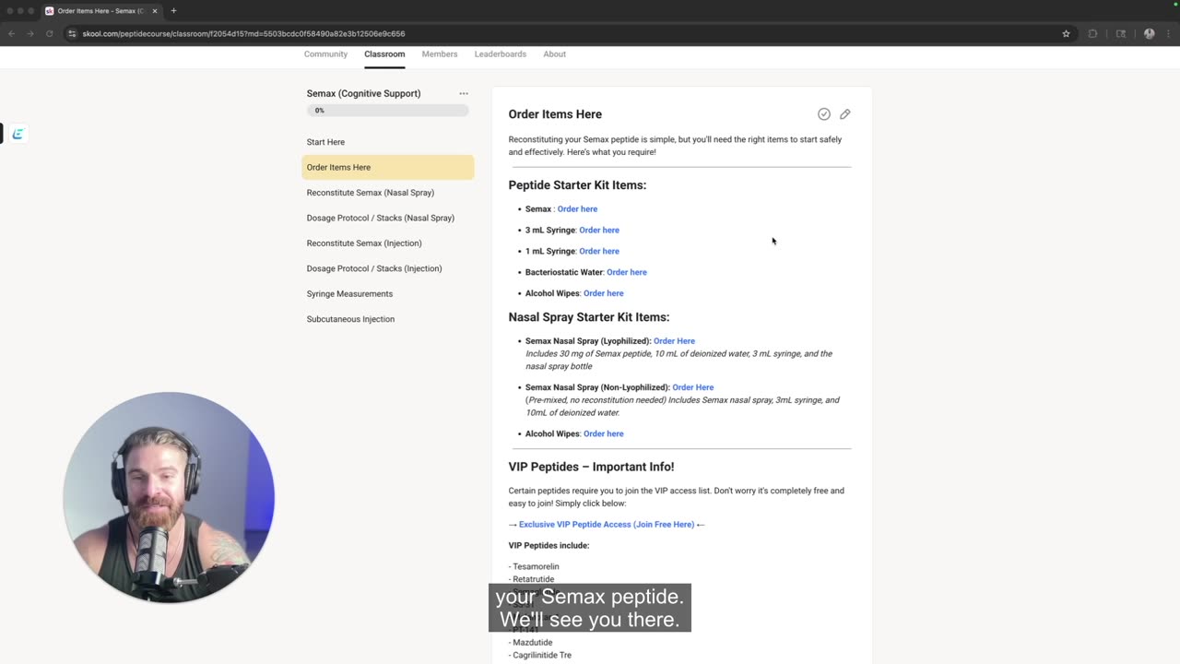Open the browser extensions icon
The image size is (1180, 664).
1092,33
